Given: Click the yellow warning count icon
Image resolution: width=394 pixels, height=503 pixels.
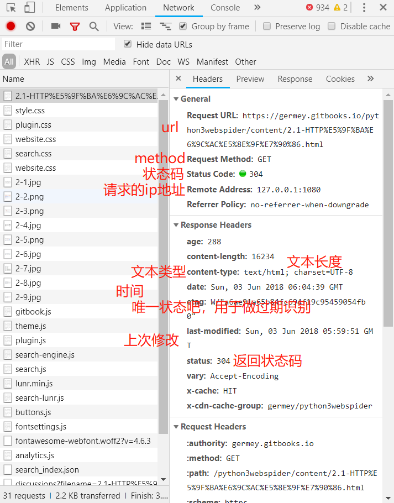Looking at the screenshot, I should (x=337, y=7).
